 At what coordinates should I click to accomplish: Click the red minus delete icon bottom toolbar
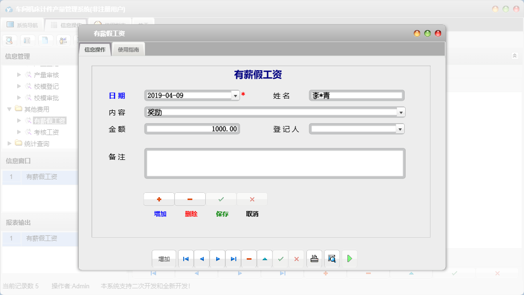tap(249, 258)
